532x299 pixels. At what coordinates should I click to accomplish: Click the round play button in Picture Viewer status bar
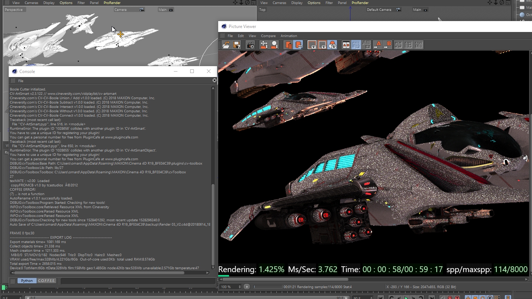(x=247, y=287)
